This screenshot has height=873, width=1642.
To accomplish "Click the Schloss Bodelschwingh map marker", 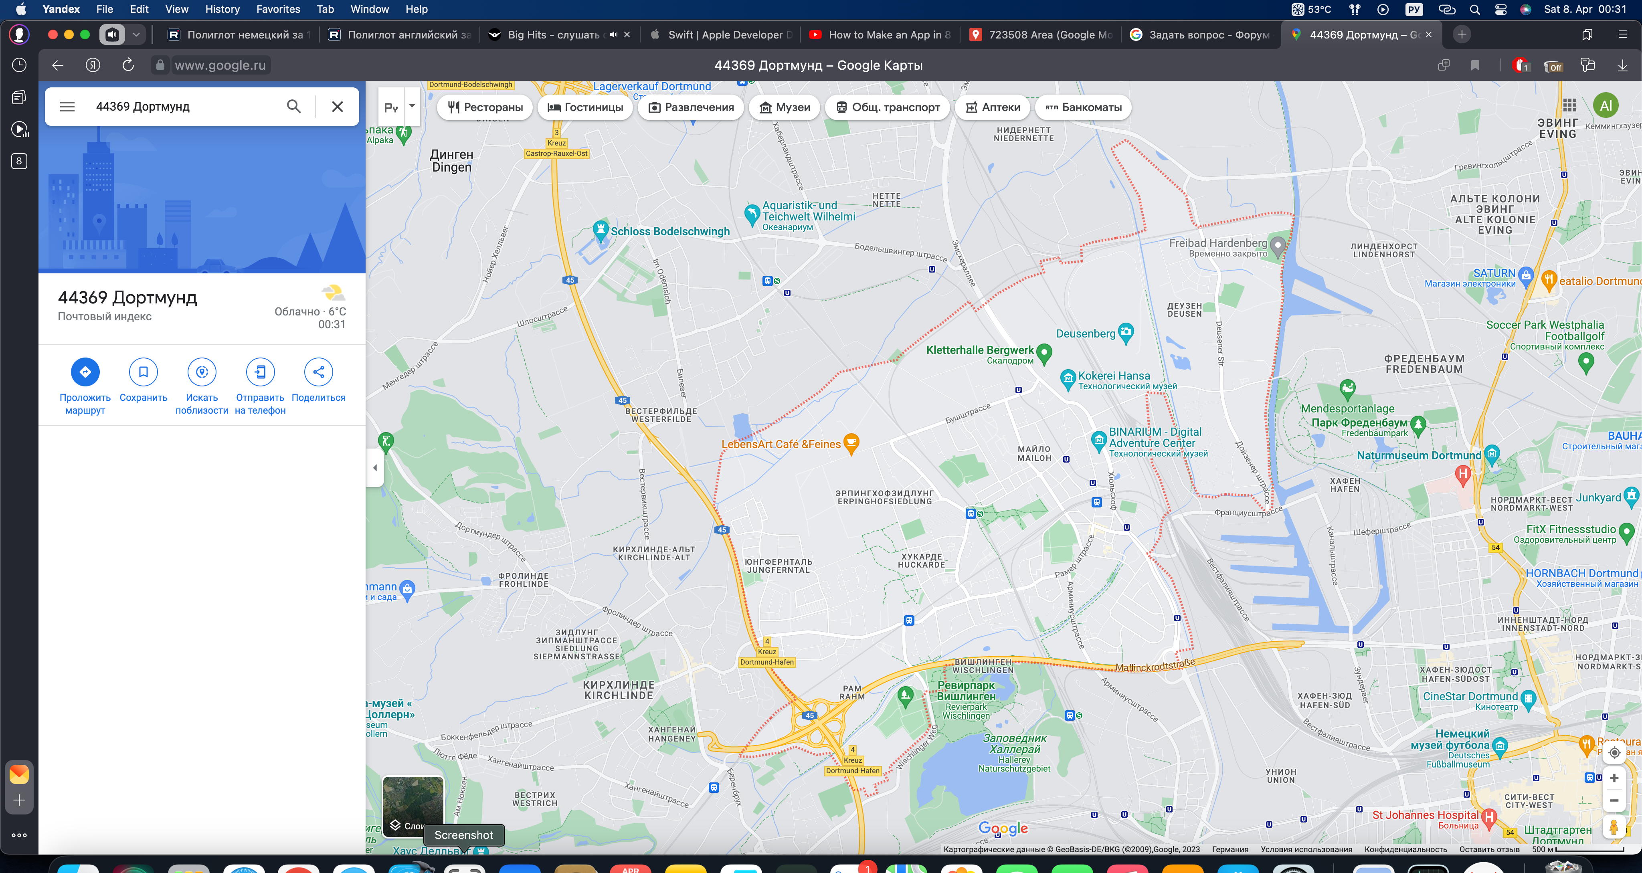I will click(x=601, y=231).
